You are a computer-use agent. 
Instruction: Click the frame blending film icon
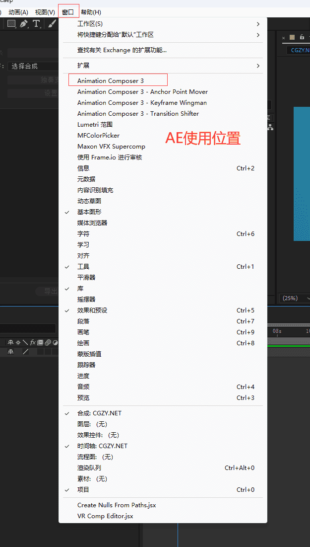[x=40, y=342]
